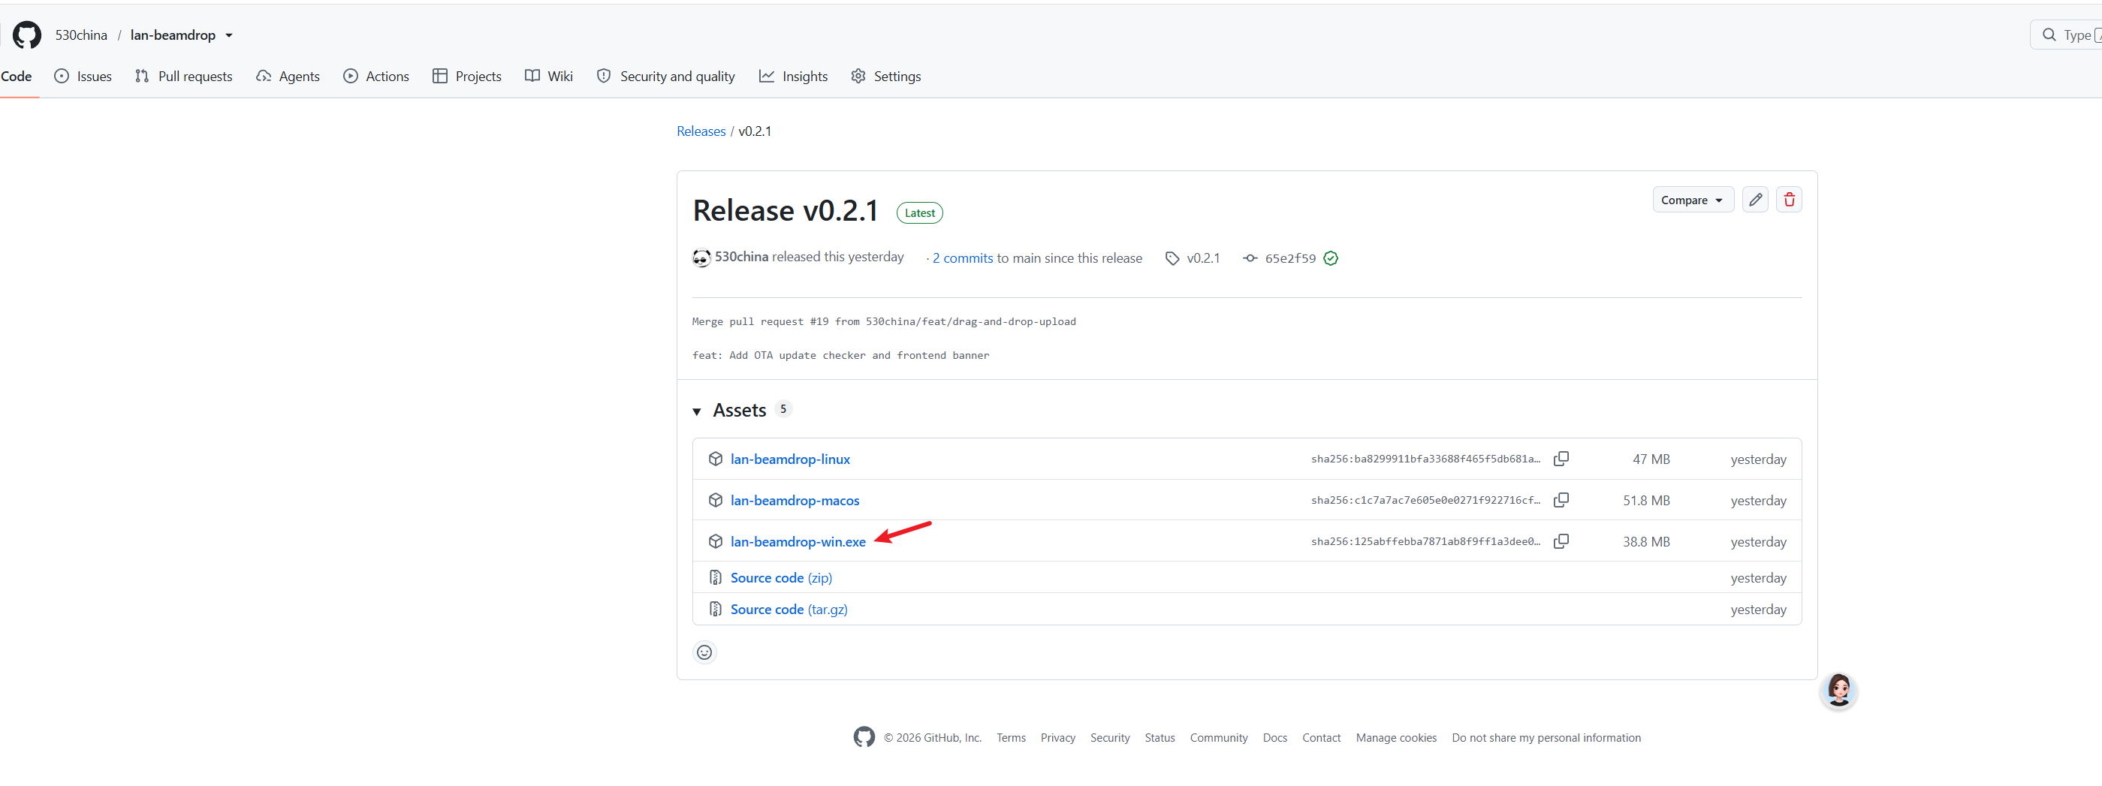Click Do not share my personal information
Screen dimensions: 2102x786
point(1546,739)
